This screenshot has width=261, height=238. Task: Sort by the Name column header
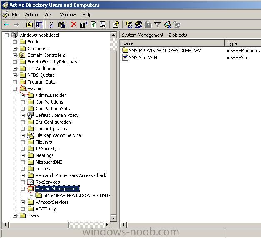[172, 43]
